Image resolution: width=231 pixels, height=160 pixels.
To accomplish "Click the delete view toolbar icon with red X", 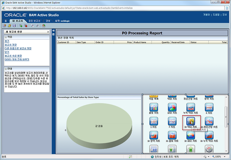I will [x=26, y=26].
